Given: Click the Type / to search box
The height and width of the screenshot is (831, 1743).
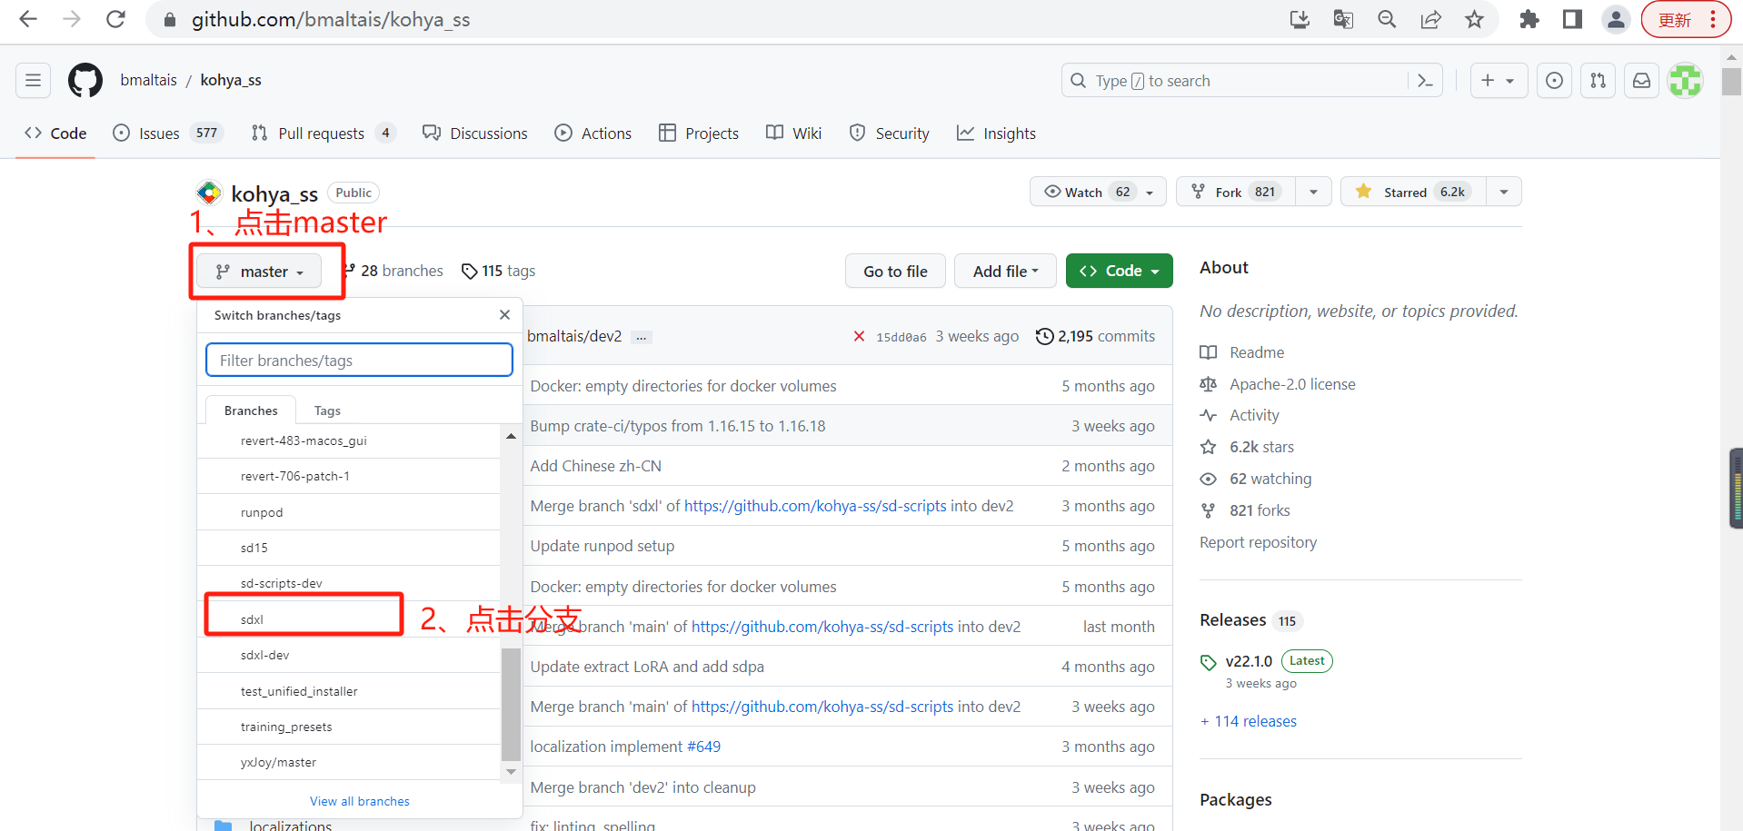Looking at the screenshot, I should [1251, 81].
